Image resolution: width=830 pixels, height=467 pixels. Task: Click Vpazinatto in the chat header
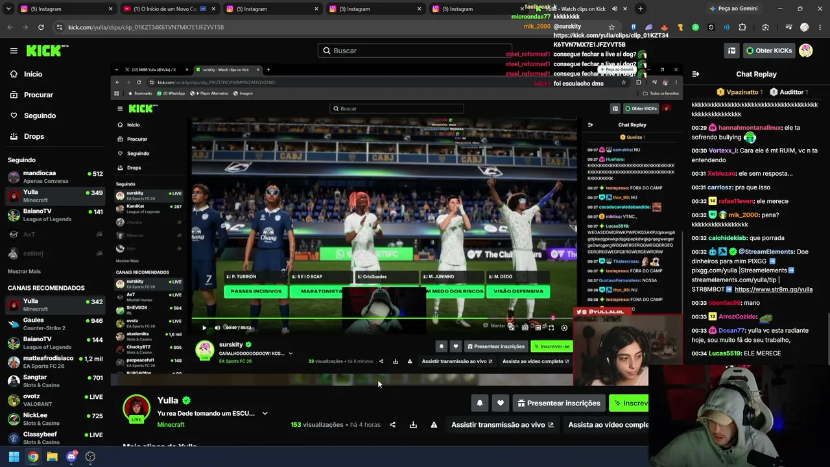pyautogui.click(x=742, y=92)
